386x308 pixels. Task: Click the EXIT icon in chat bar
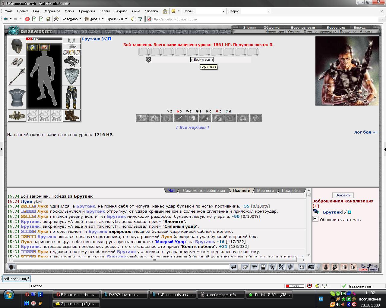click(353, 267)
